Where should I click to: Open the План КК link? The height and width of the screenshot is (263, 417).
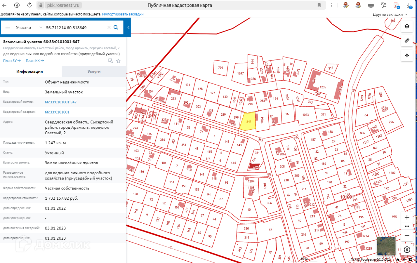point(35,61)
